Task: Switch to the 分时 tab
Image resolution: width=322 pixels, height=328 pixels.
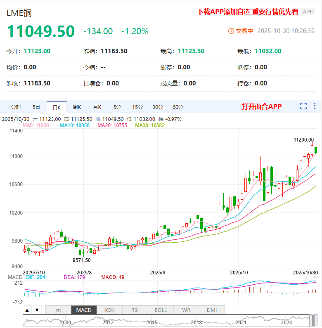Action: coord(16,107)
